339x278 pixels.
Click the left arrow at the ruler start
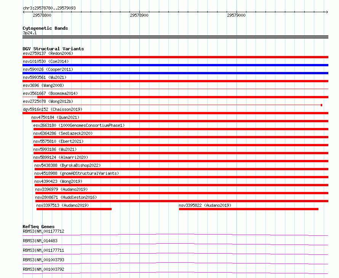(24, 12)
